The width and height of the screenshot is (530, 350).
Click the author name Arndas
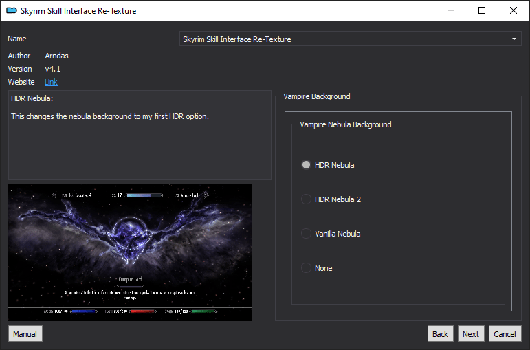tap(57, 56)
